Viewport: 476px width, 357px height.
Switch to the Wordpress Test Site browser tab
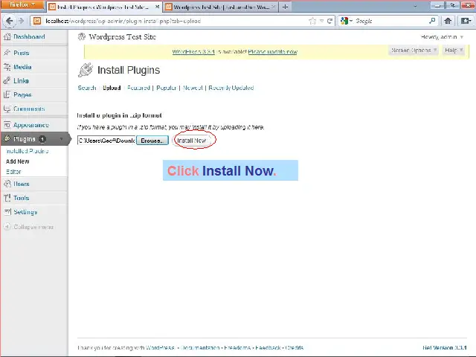tap(220, 7)
